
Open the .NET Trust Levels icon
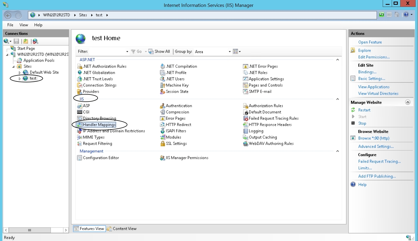pos(80,79)
